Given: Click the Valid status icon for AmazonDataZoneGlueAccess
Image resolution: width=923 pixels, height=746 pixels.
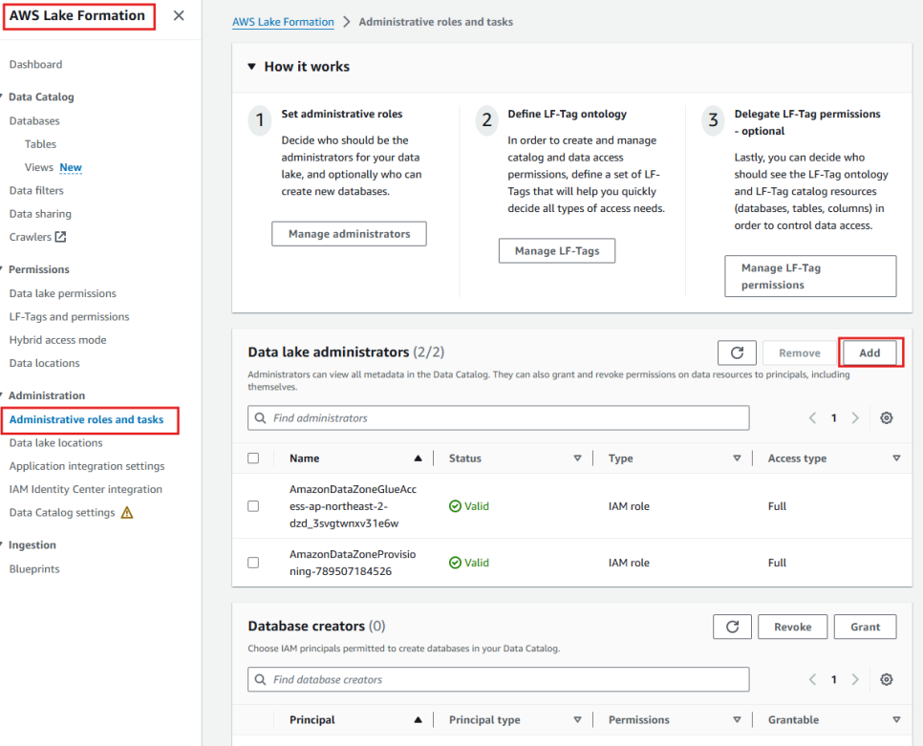Looking at the screenshot, I should (455, 506).
